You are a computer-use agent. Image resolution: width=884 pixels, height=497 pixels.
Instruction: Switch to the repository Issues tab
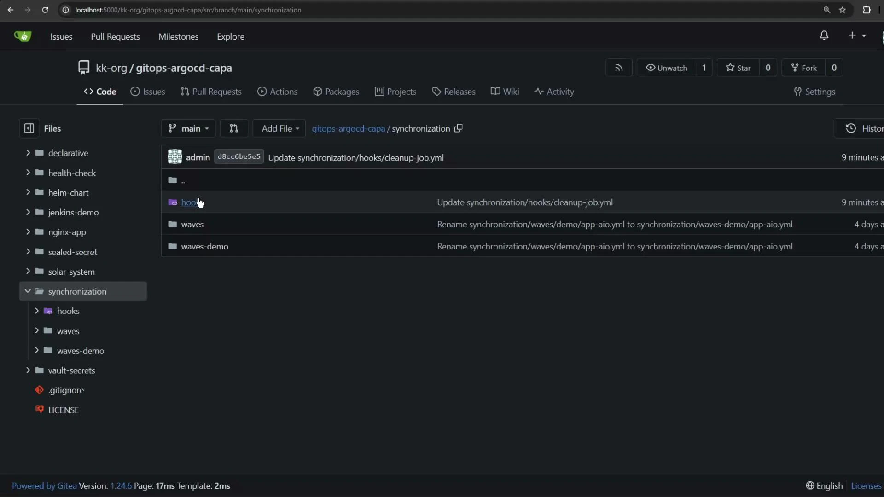(148, 92)
